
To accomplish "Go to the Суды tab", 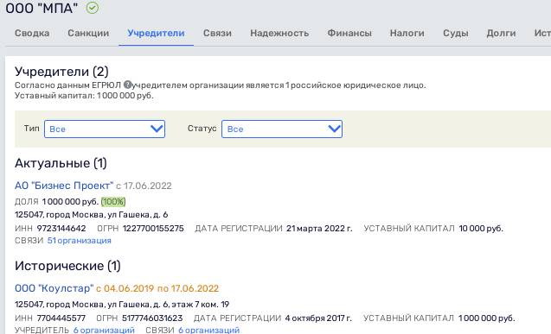I will pyautogui.click(x=455, y=33).
